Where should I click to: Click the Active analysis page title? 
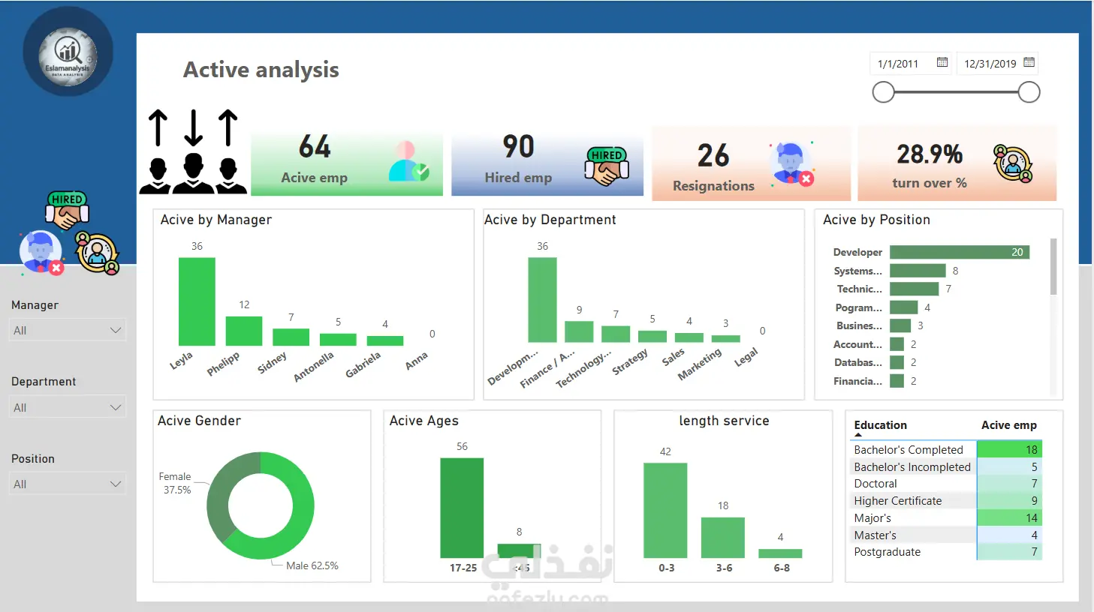(x=261, y=70)
